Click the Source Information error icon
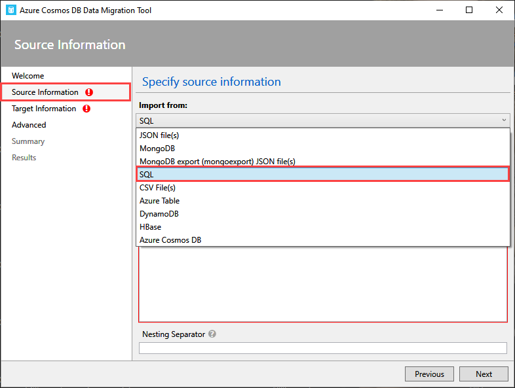 (89, 92)
